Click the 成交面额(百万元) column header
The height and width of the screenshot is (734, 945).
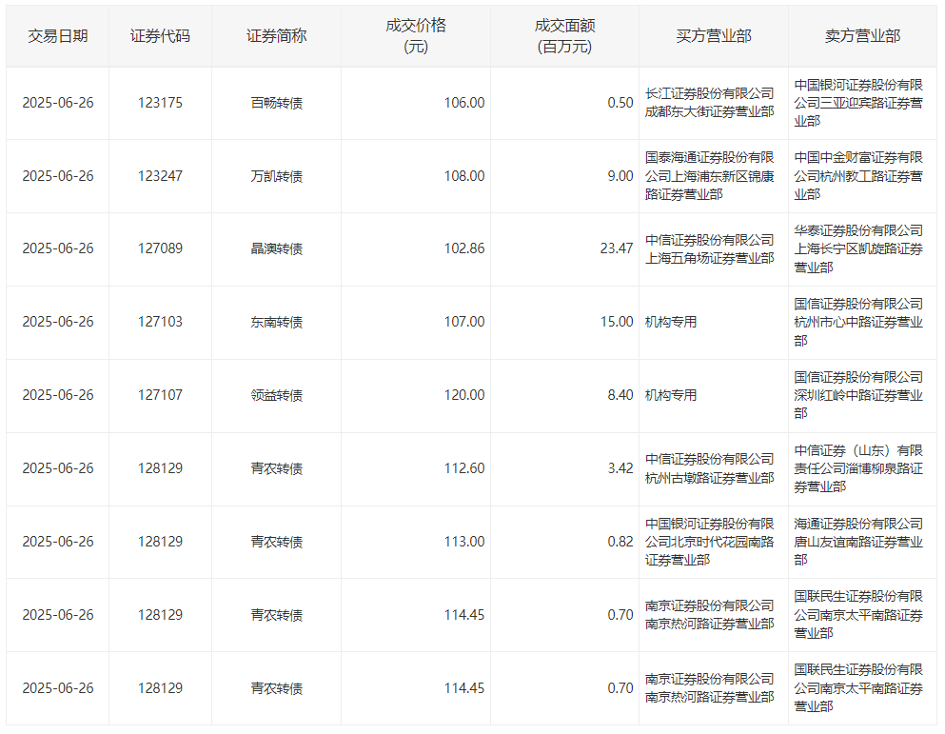(563, 36)
